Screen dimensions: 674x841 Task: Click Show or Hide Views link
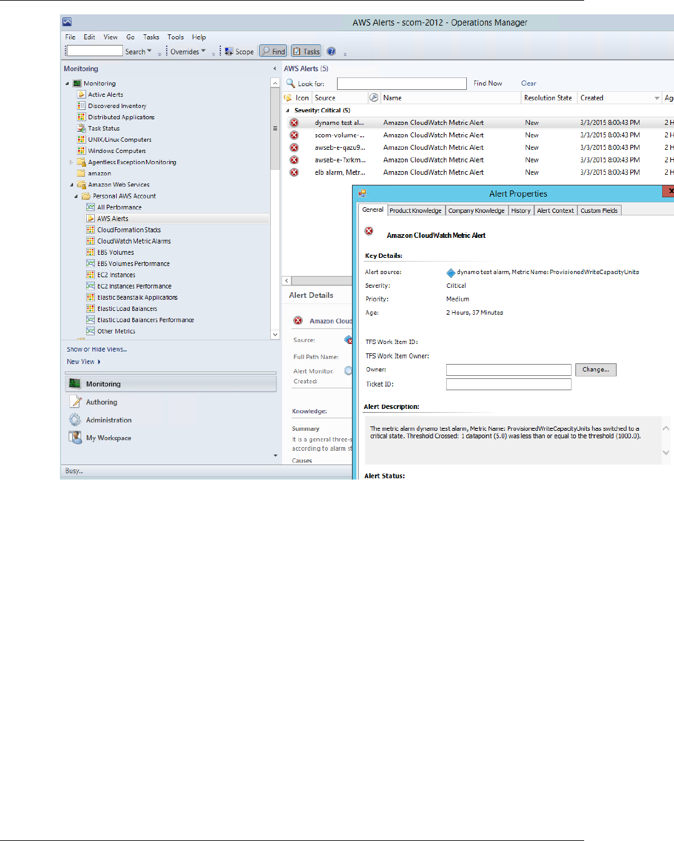[x=97, y=350]
